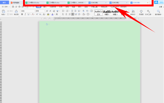Increase font size with the A+ icon
The height and width of the screenshot is (103, 164).
pos(47,11)
